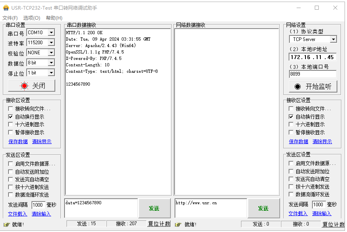This screenshot has width=347, height=232.
Task: Expand the TCP Server protocol type dropdown
Action: coord(333,39)
